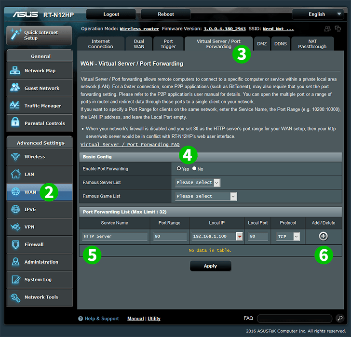This screenshot has width=351, height=337.
Task: Open Guest Network icon in sidebar
Action: click(x=15, y=88)
